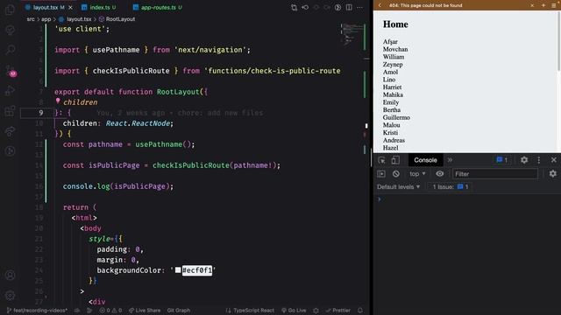The height and width of the screenshot is (315, 561).
Task: Toggle live expression eye icon
Action: pos(440,174)
